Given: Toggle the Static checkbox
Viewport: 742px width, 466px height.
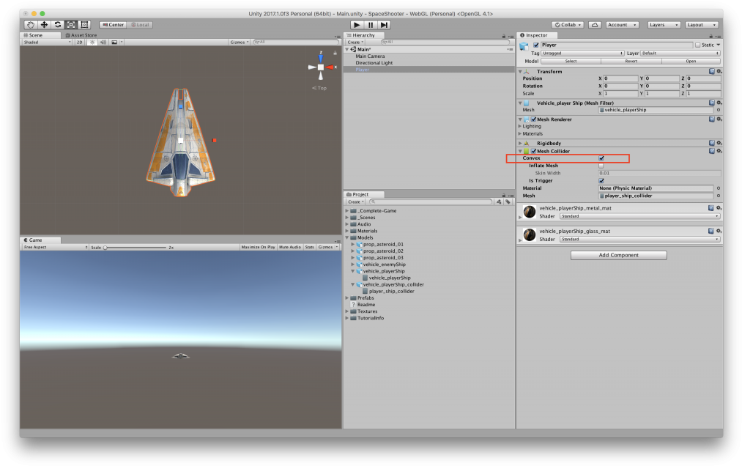Looking at the screenshot, I should coord(697,45).
